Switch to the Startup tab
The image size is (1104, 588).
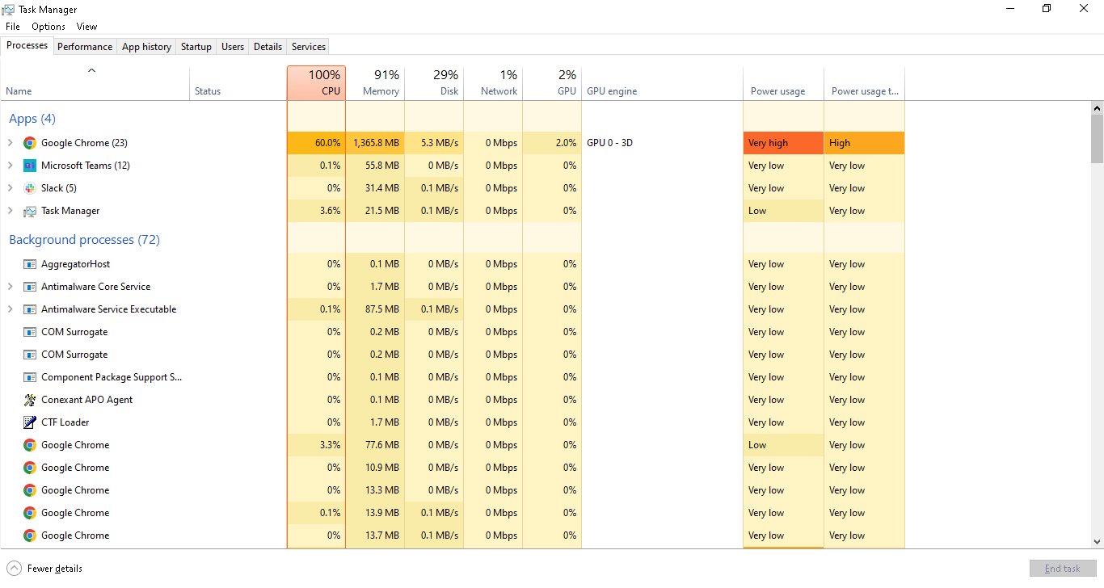pos(196,47)
